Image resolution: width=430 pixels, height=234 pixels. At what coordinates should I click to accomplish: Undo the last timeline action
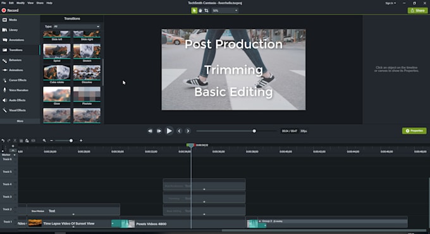coord(3,141)
